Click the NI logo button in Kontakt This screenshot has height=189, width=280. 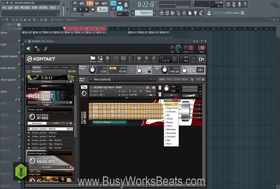(201, 59)
